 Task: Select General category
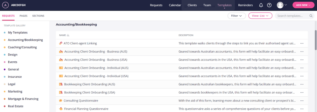(x=13, y=69)
